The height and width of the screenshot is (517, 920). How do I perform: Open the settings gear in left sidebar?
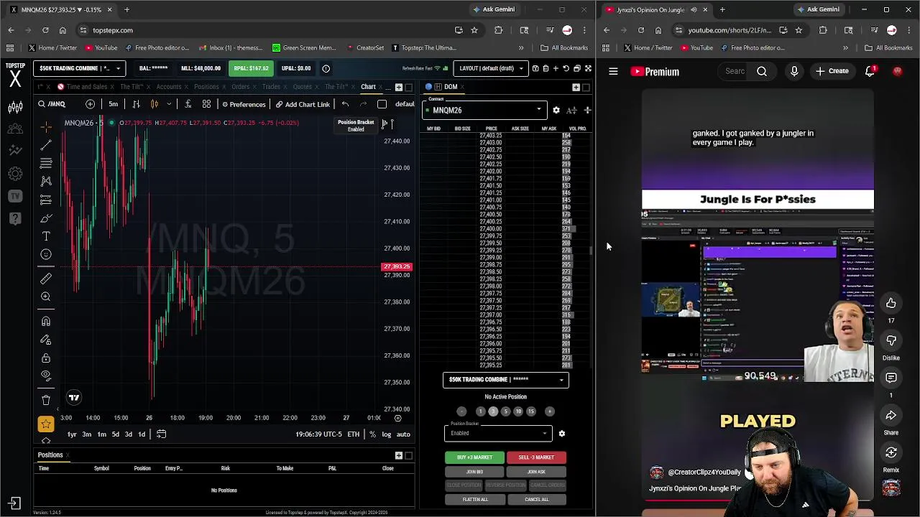pos(15,174)
